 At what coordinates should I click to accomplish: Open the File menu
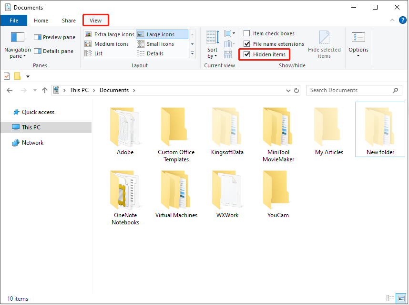[x=14, y=21]
